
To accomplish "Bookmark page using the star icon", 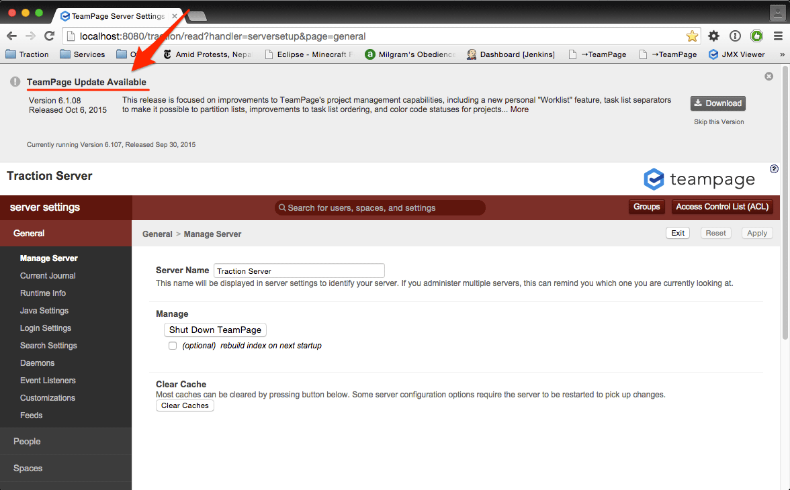I will (x=692, y=36).
